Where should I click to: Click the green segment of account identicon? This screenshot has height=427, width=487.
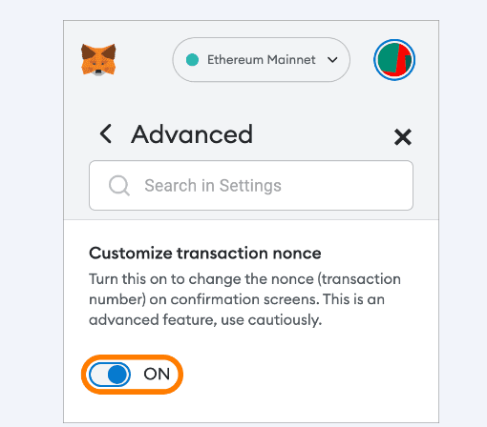(388, 58)
